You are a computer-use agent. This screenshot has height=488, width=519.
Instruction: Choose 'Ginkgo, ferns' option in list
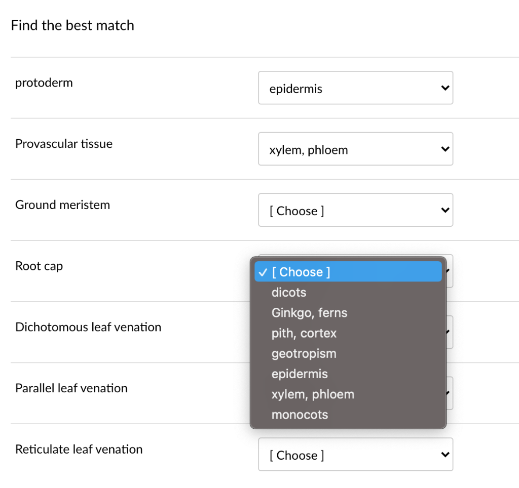tap(309, 313)
